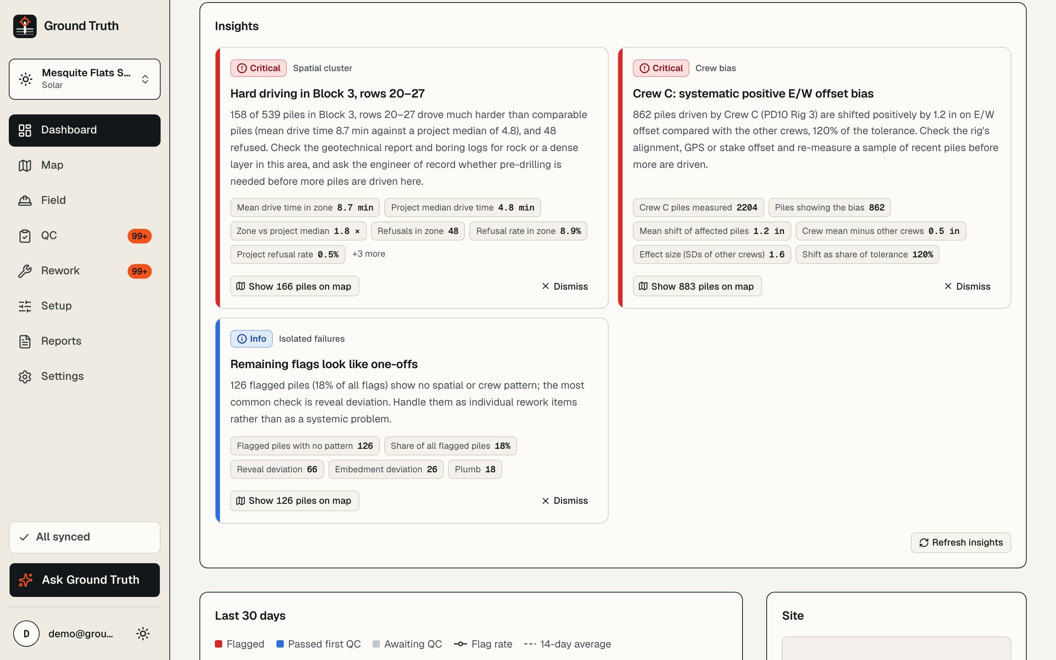
Task: Click the sliders Setup icon
Action: [x=25, y=306]
